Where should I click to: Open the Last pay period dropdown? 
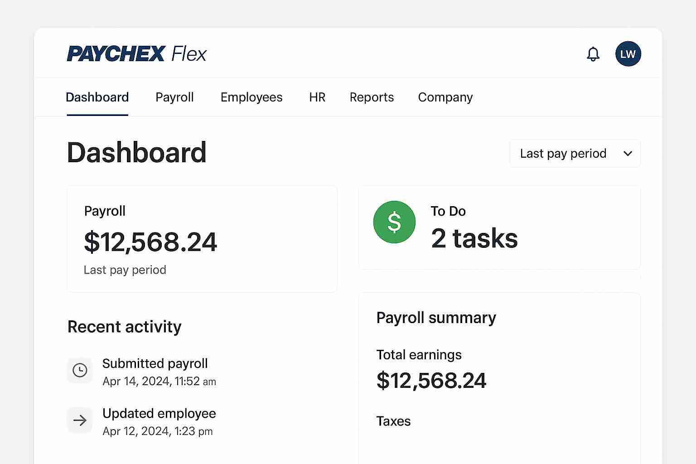pyautogui.click(x=575, y=153)
